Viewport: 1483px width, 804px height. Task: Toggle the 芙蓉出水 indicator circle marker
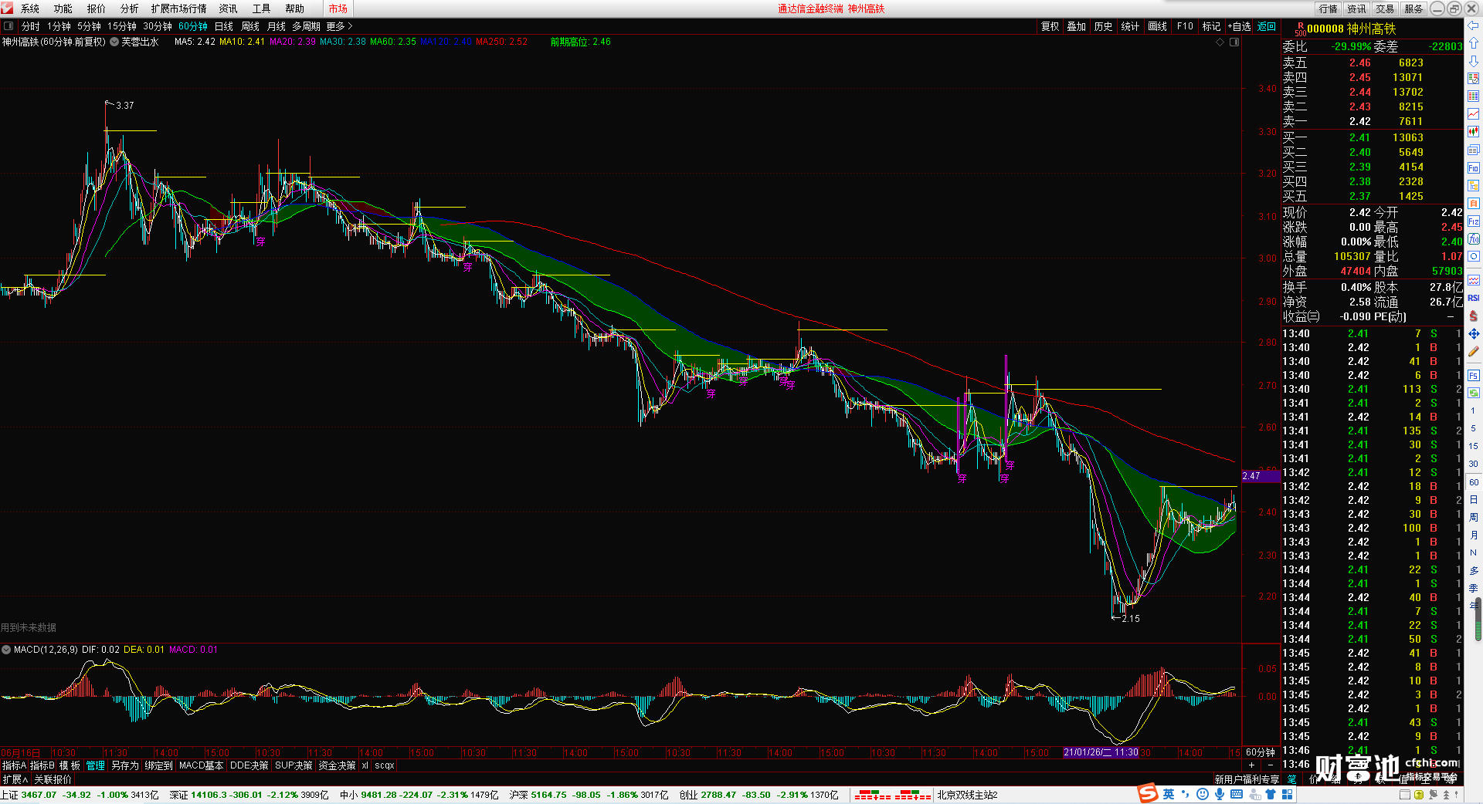[114, 42]
